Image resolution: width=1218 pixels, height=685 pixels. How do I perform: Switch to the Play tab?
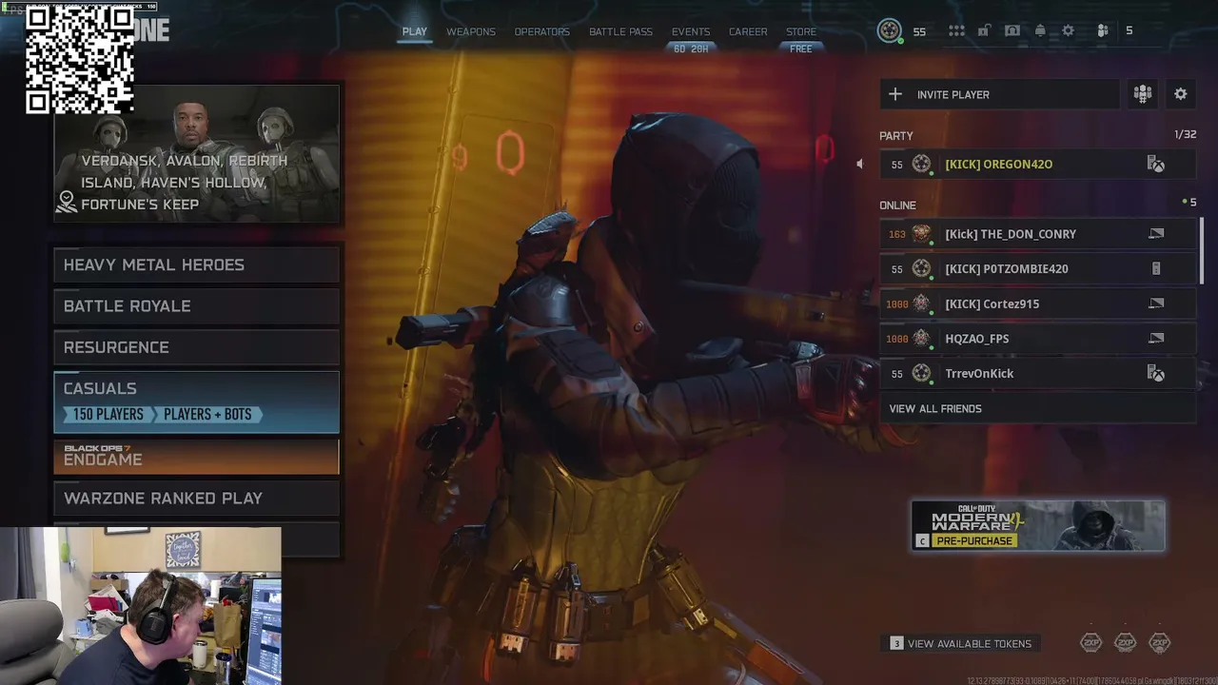tap(414, 31)
